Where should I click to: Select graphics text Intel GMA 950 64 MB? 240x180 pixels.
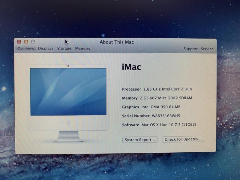click(x=161, y=107)
